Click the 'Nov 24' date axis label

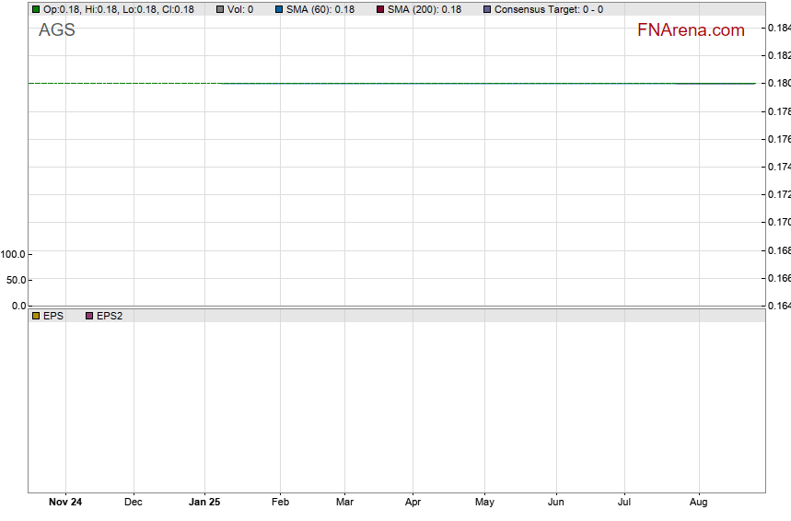64,502
